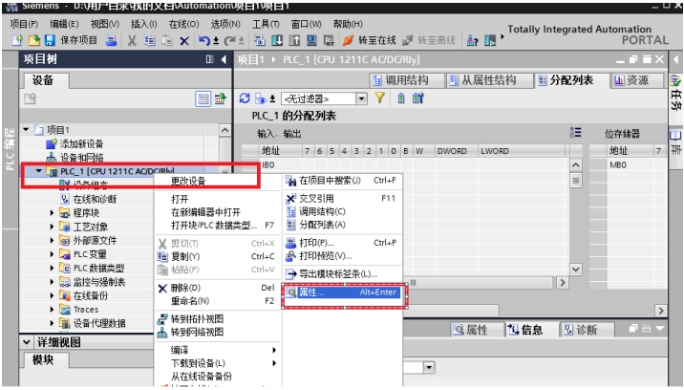Choose 打印预览(V)... in context menu
The image size is (684, 390).
tap(342, 256)
